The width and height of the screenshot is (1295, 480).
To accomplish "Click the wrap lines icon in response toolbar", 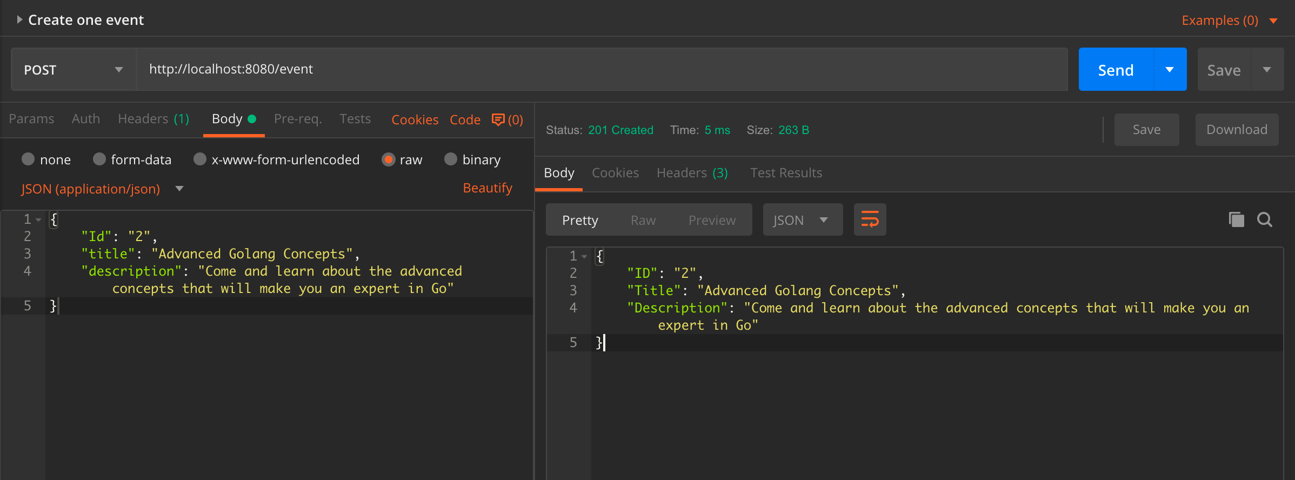I will (x=870, y=219).
